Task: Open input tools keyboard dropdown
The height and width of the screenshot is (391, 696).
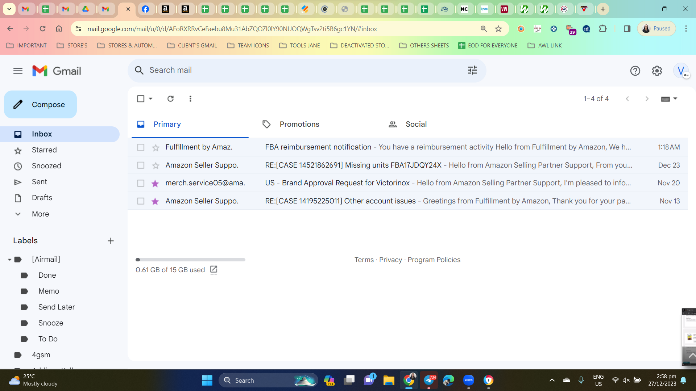Action: click(x=669, y=98)
